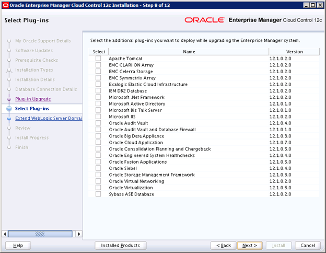Check the Oracle Virtual Networking checkbox
Image resolution: width=326 pixels, height=253 pixels.
[x=98, y=181]
